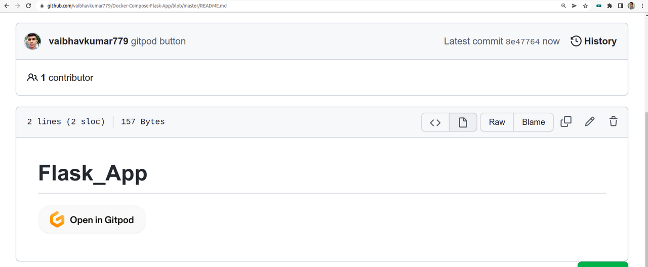Click the '1 contributor' text
Image resolution: width=648 pixels, height=267 pixels.
click(x=67, y=77)
